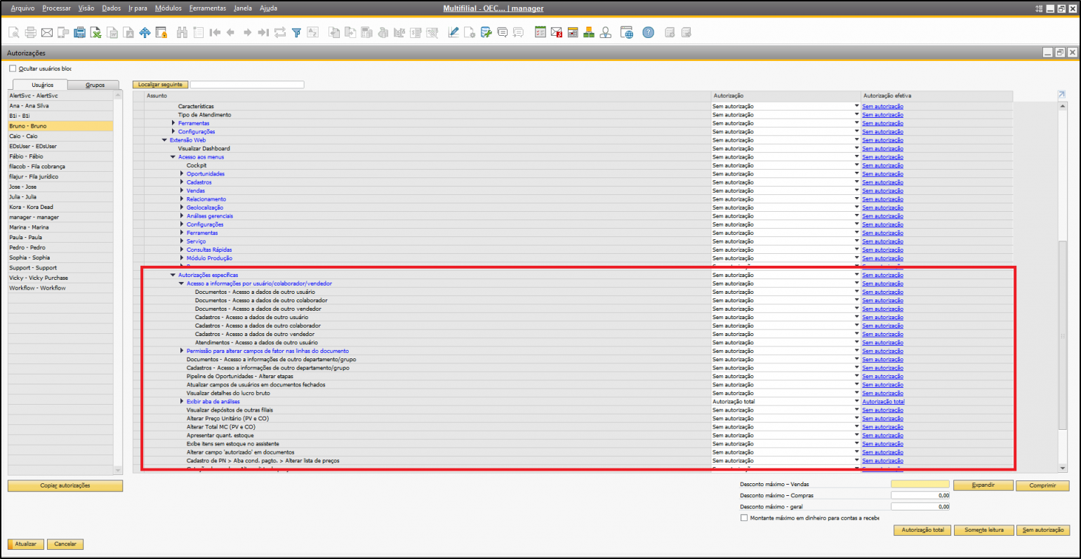Open the Processar menu
This screenshot has height=559, width=1081.
pyautogui.click(x=56, y=8)
